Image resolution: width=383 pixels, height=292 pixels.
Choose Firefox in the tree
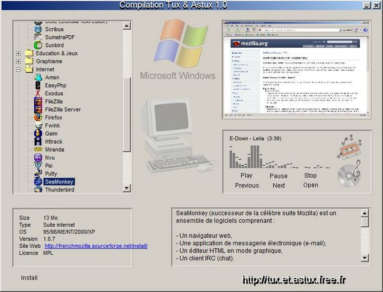pos(53,117)
